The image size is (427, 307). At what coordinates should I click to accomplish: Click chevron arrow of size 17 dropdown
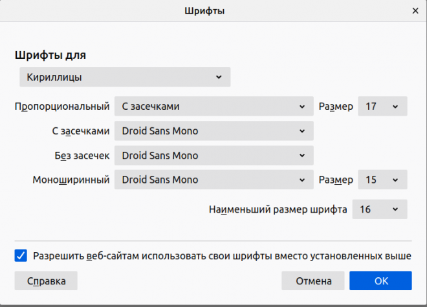pyautogui.click(x=395, y=107)
